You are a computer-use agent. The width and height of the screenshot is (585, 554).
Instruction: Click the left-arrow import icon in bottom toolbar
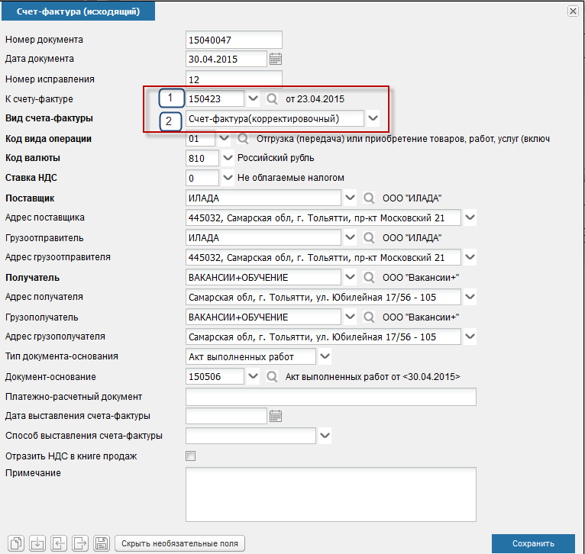pos(59,543)
